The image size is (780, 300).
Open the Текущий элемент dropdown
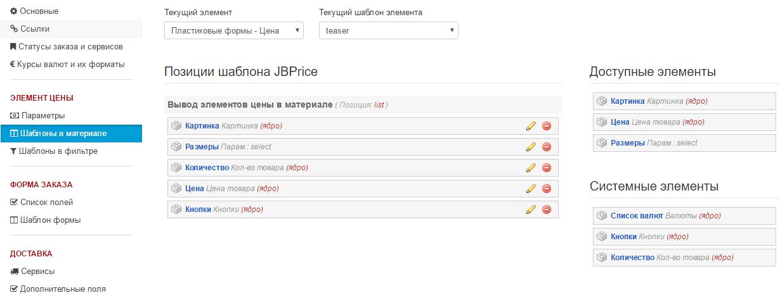coord(233,30)
